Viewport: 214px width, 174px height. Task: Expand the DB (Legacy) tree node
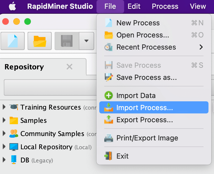pos(4,160)
